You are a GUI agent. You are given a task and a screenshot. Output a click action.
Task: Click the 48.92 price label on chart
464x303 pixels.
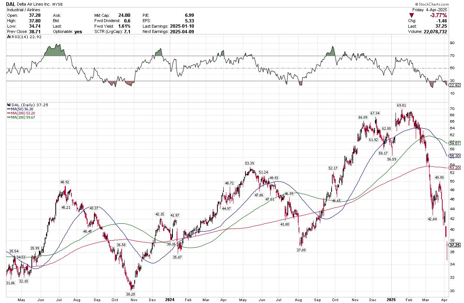[x=65, y=182]
